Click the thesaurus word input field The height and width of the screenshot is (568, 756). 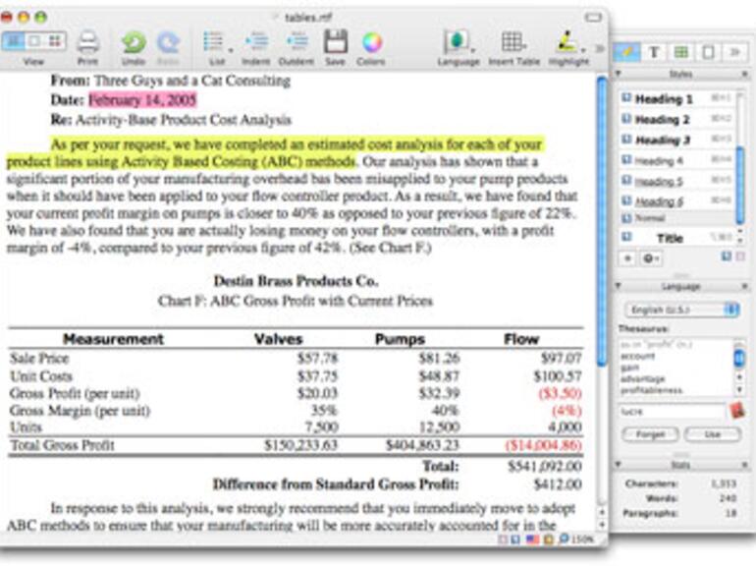pos(673,412)
